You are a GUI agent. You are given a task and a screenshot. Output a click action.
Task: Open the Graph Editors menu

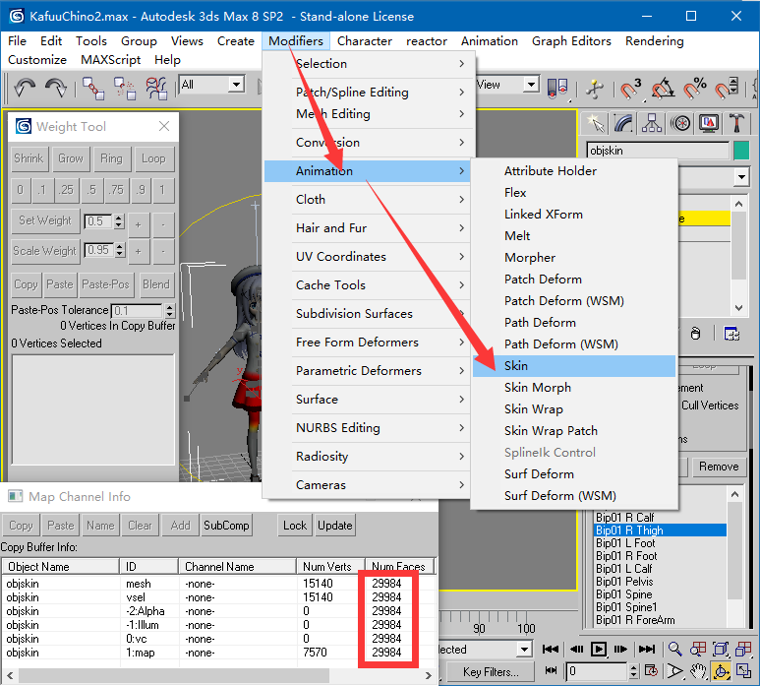pyautogui.click(x=571, y=41)
